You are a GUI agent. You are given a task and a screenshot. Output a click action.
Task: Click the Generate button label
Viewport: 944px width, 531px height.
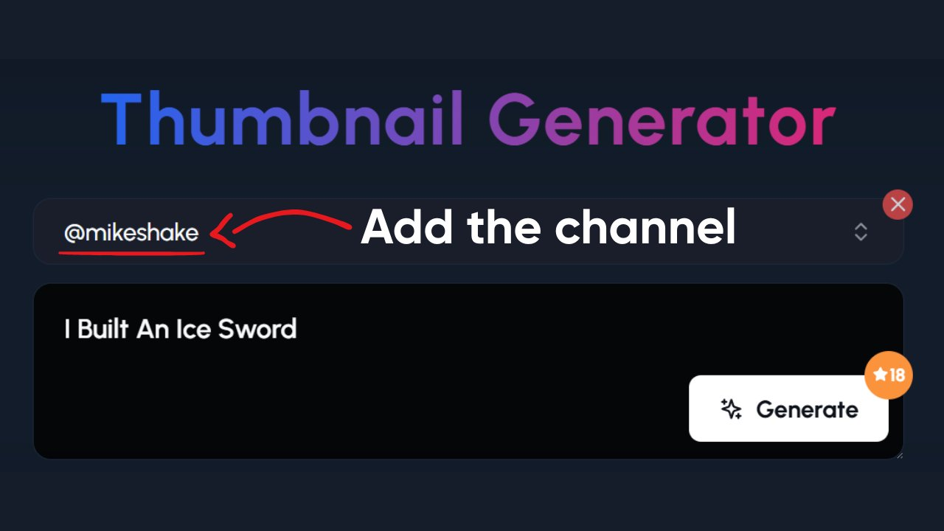807,409
